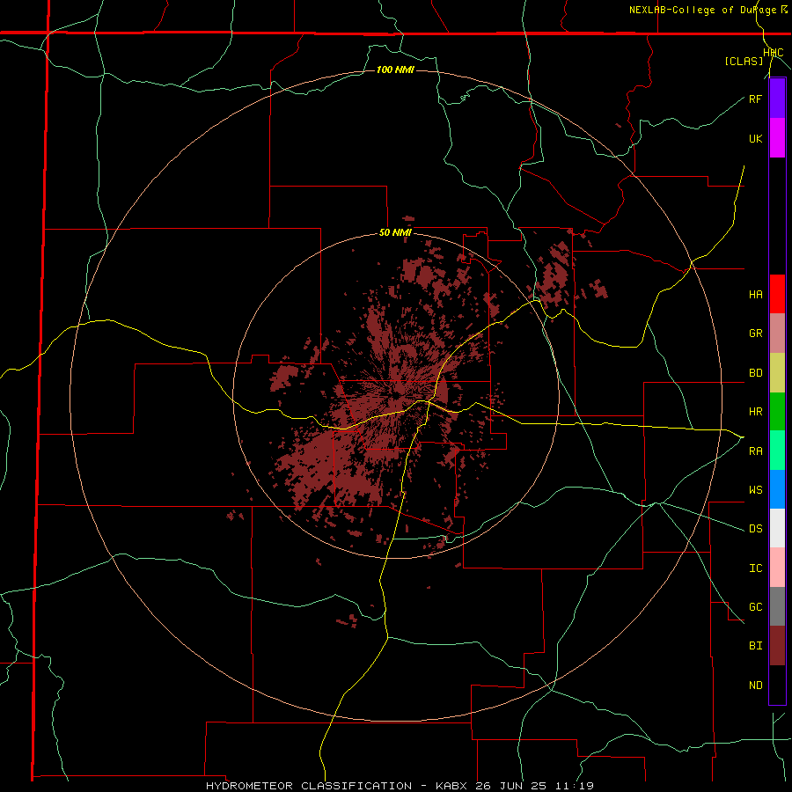Click the HYDROMETEOR CLASSIFICATION title text

(309, 786)
